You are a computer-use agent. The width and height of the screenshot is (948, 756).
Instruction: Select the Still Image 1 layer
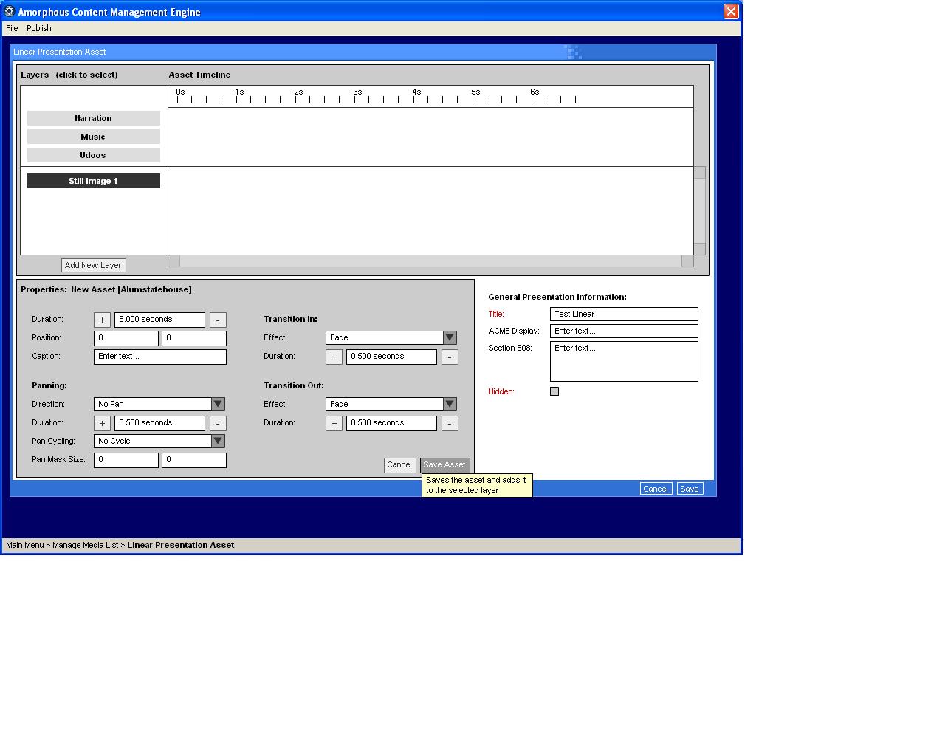point(94,181)
